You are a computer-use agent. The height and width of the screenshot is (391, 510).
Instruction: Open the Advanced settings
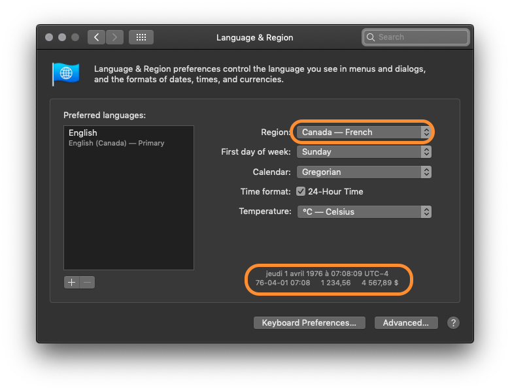point(406,323)
